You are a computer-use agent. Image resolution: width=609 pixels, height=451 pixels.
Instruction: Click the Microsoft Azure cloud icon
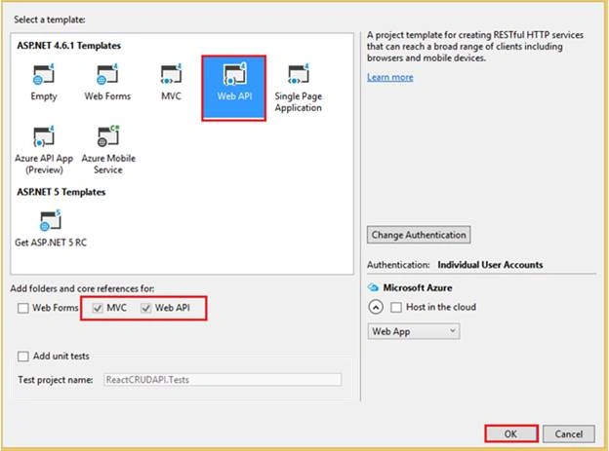[373, 287]
